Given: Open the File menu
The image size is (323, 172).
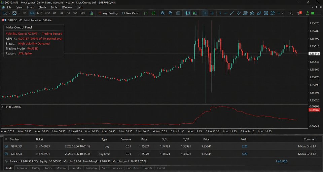Looking at the screenshot, I should (x=9, y=7).
